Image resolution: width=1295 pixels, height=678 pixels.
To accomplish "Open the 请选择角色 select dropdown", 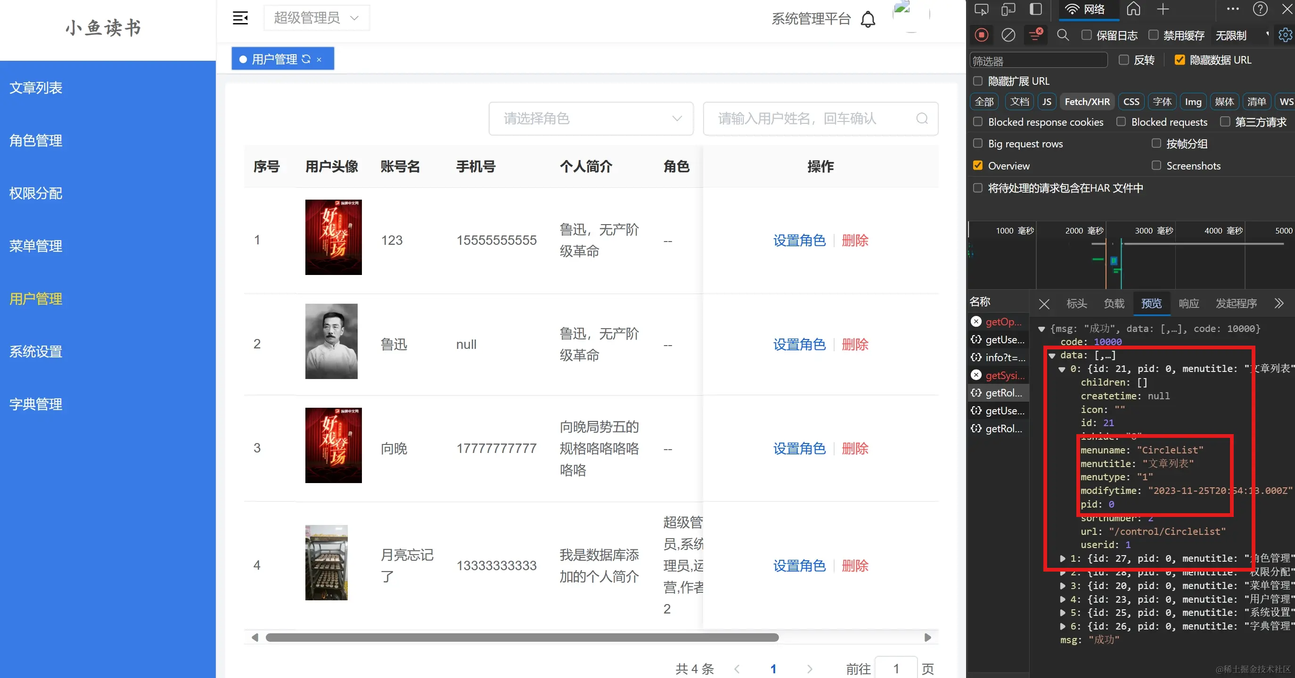I will click(590, 119).
